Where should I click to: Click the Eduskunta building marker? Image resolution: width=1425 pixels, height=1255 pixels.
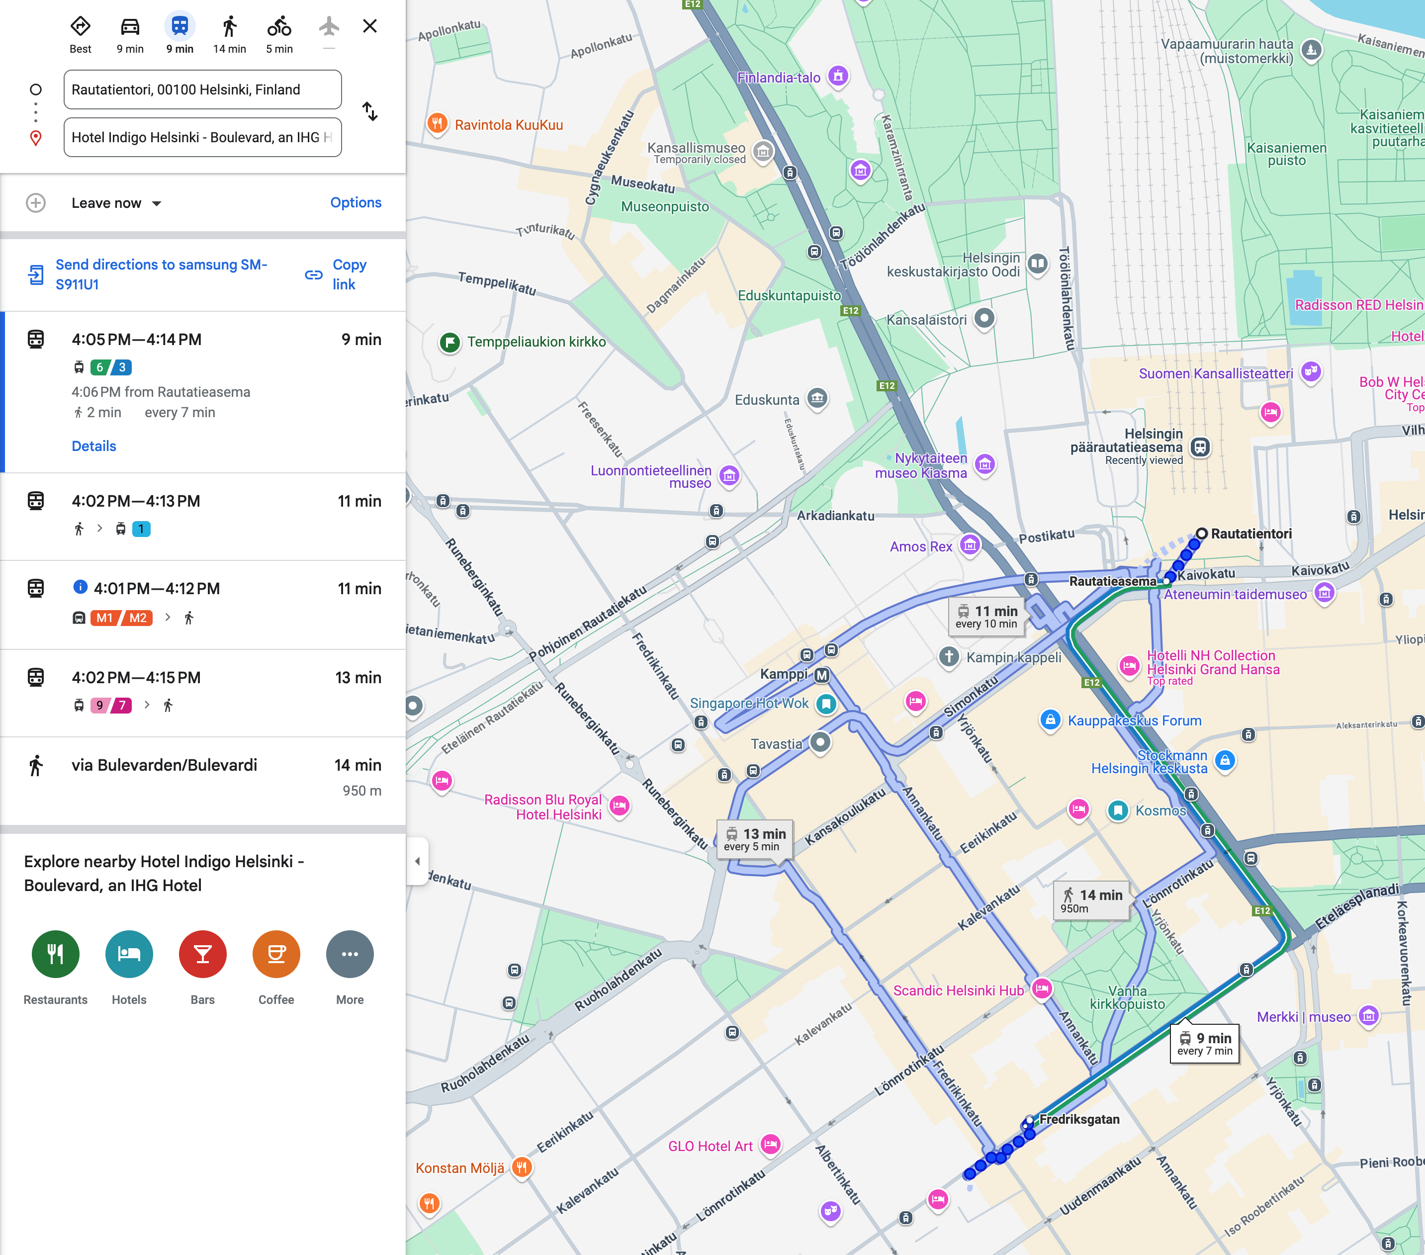[x=817, y=399]
